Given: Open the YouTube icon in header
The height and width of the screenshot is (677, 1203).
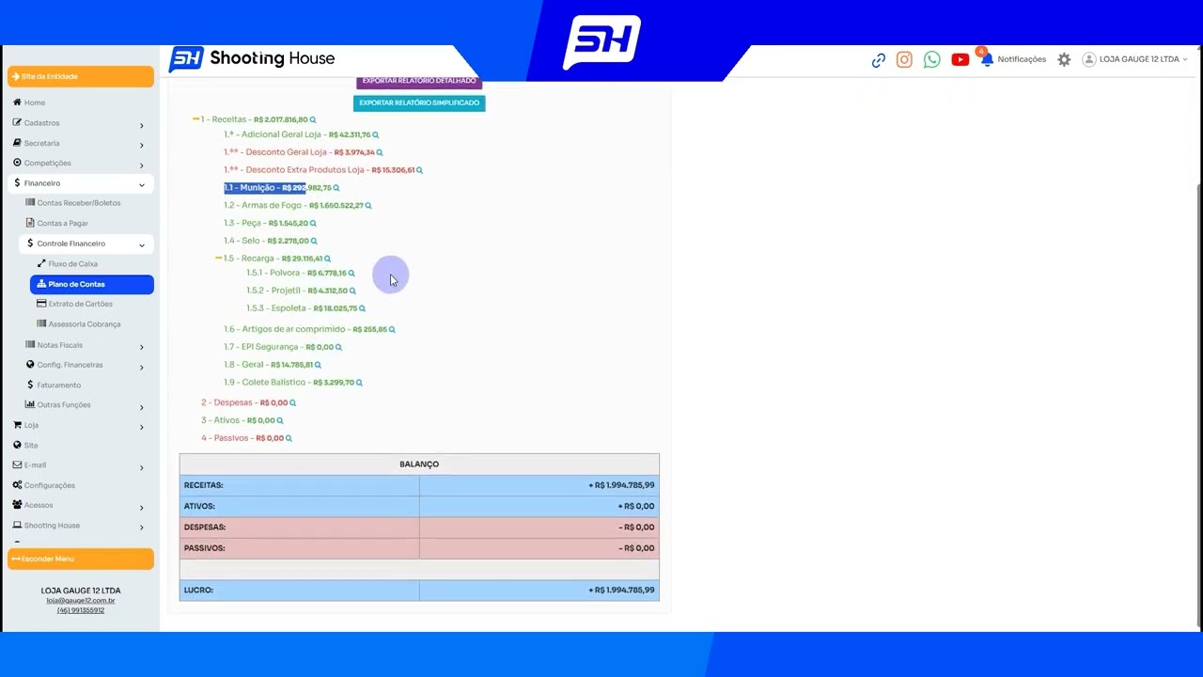Looking at the screenshot, I should (x=960, y=59).
